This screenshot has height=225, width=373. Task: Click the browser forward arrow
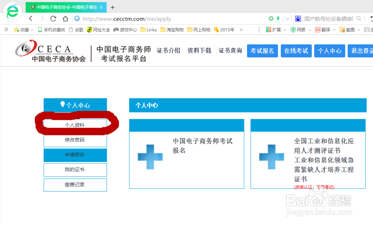[42, 19]
